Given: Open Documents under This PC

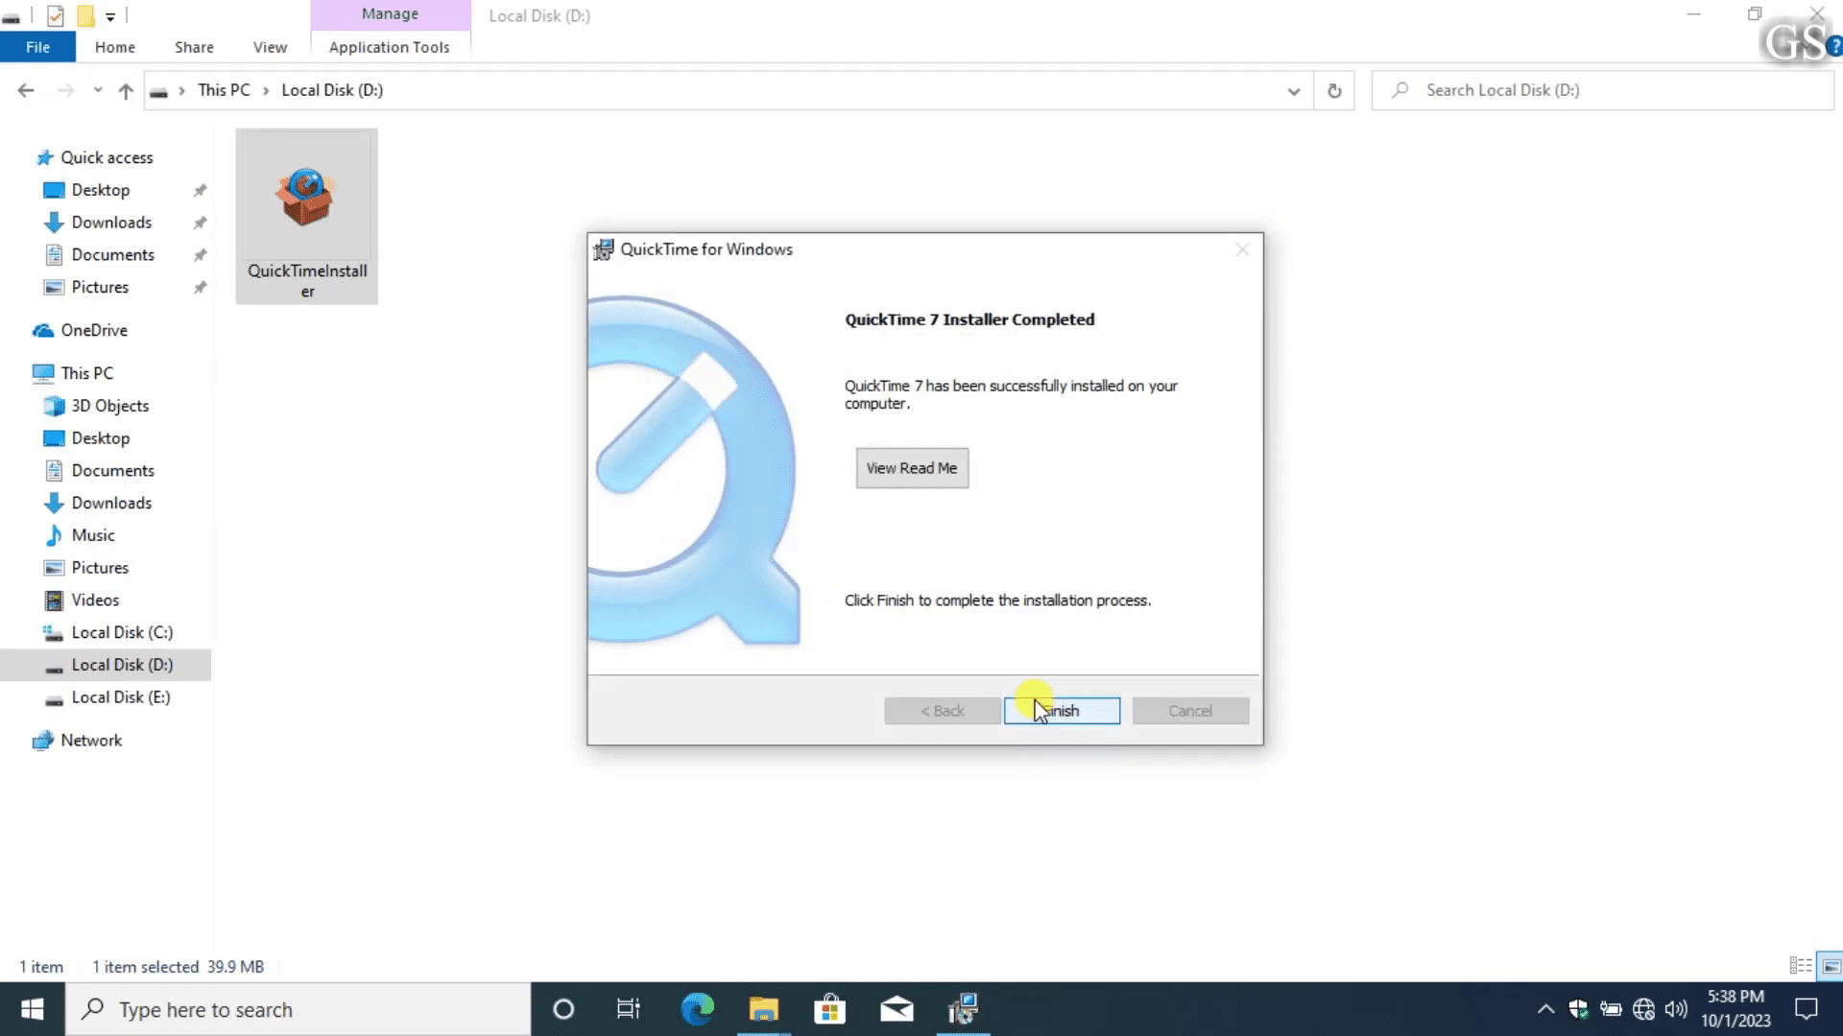Looking at the screenshot, I should [112, 471].
